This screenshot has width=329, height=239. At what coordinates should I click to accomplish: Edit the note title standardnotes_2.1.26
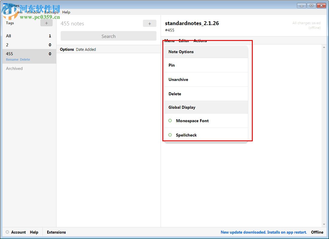click(192, 23)
